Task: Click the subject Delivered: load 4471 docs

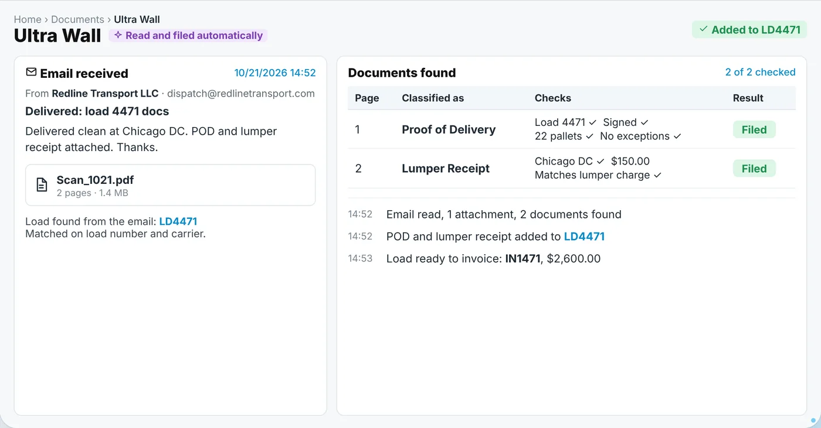Action: tap(97, 111)
